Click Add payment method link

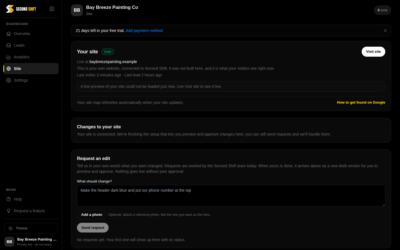point(144,31)
